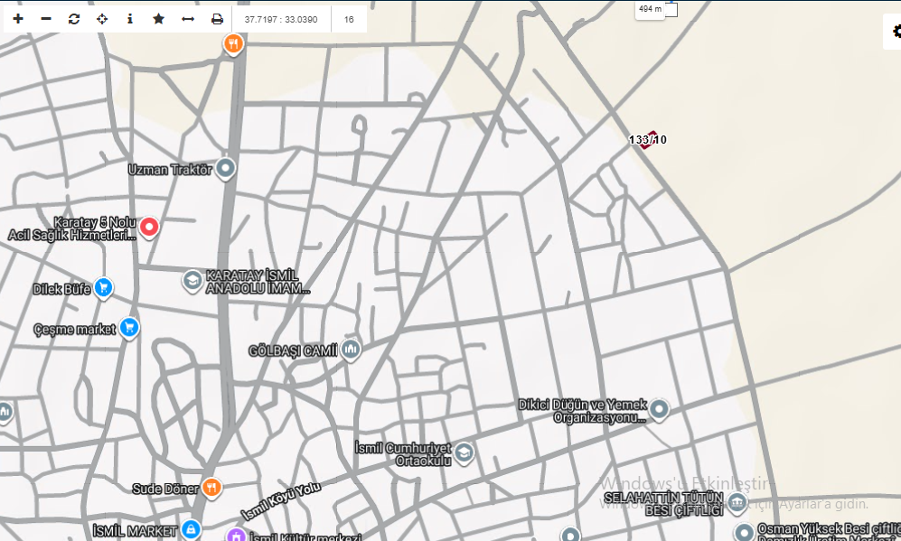Select the Selahattin Tütün Besi Çiftliği pin

click(x=737, y=502)
